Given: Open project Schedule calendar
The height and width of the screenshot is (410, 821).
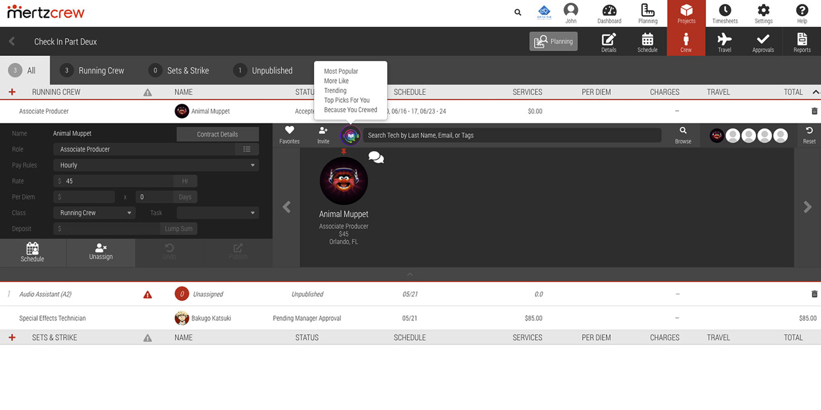Looking at the screenshot, I should tap(647, 42).
